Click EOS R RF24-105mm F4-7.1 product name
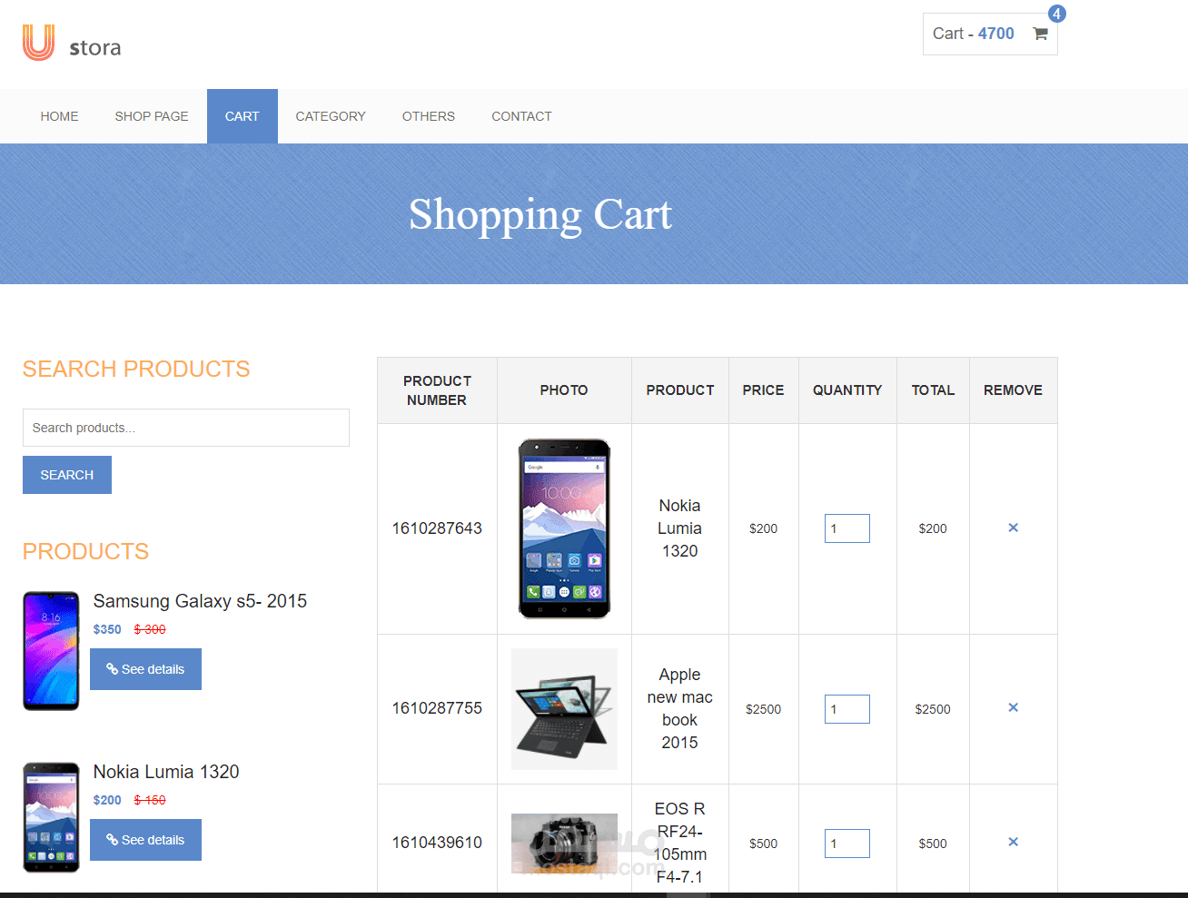 coord(679,843)
